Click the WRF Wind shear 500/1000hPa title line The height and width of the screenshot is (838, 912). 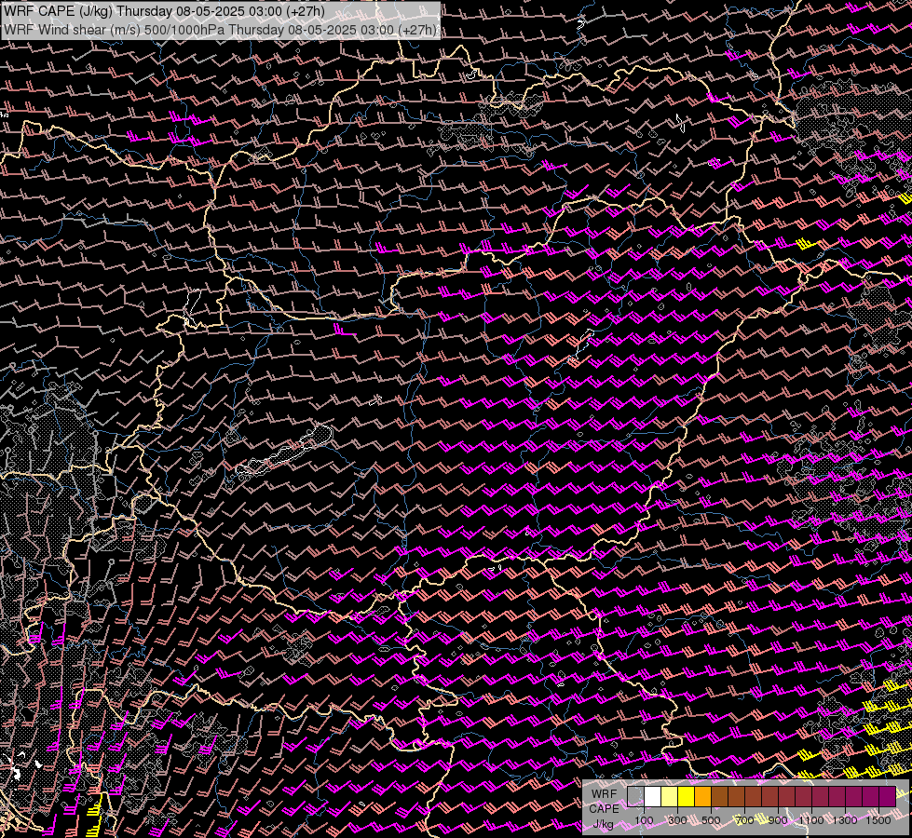tap(219, 29)
